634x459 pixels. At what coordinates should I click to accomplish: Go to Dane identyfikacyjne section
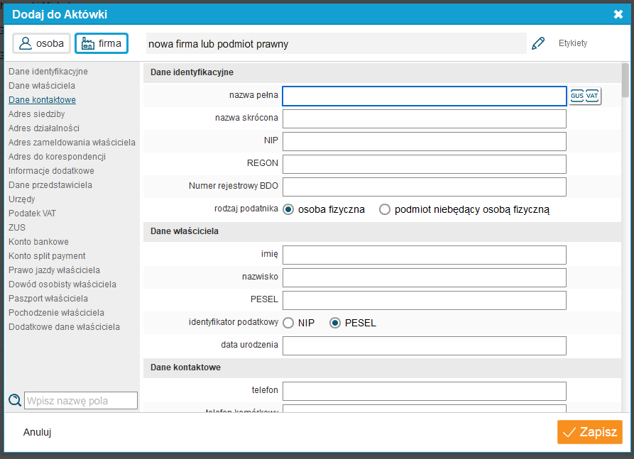pos(48,72)
